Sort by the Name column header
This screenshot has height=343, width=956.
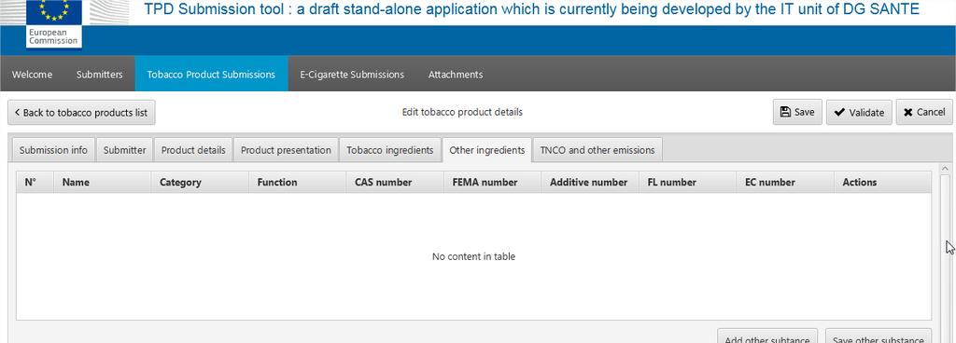(x=103, y=183)
